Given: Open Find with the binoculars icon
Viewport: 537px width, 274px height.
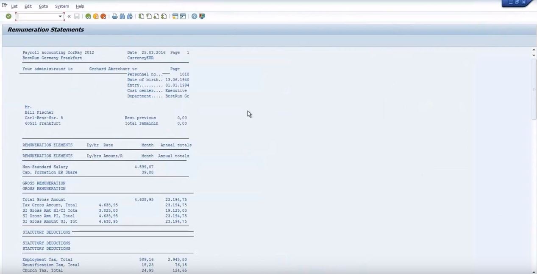Looking at the screenshot, I should [122, 17].
